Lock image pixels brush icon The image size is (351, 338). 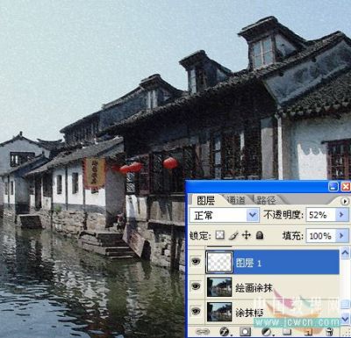click(x=233, y=235)
